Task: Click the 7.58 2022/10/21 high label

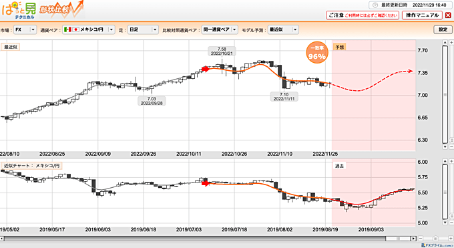Action: pos(222,51)
